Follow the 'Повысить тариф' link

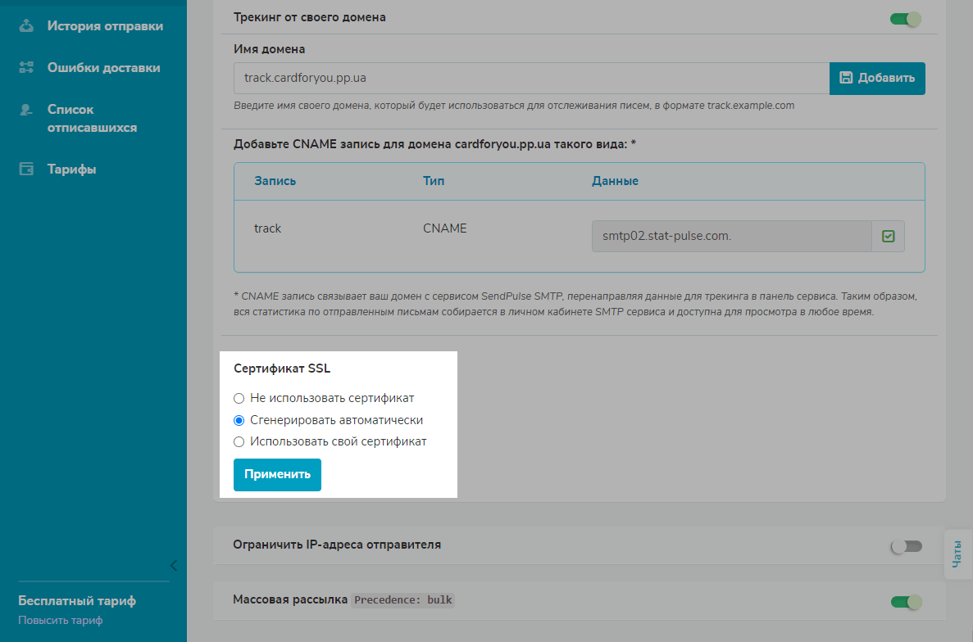[61, 621]
